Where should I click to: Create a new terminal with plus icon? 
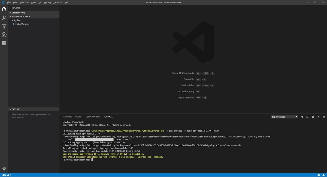coord(302,117)
